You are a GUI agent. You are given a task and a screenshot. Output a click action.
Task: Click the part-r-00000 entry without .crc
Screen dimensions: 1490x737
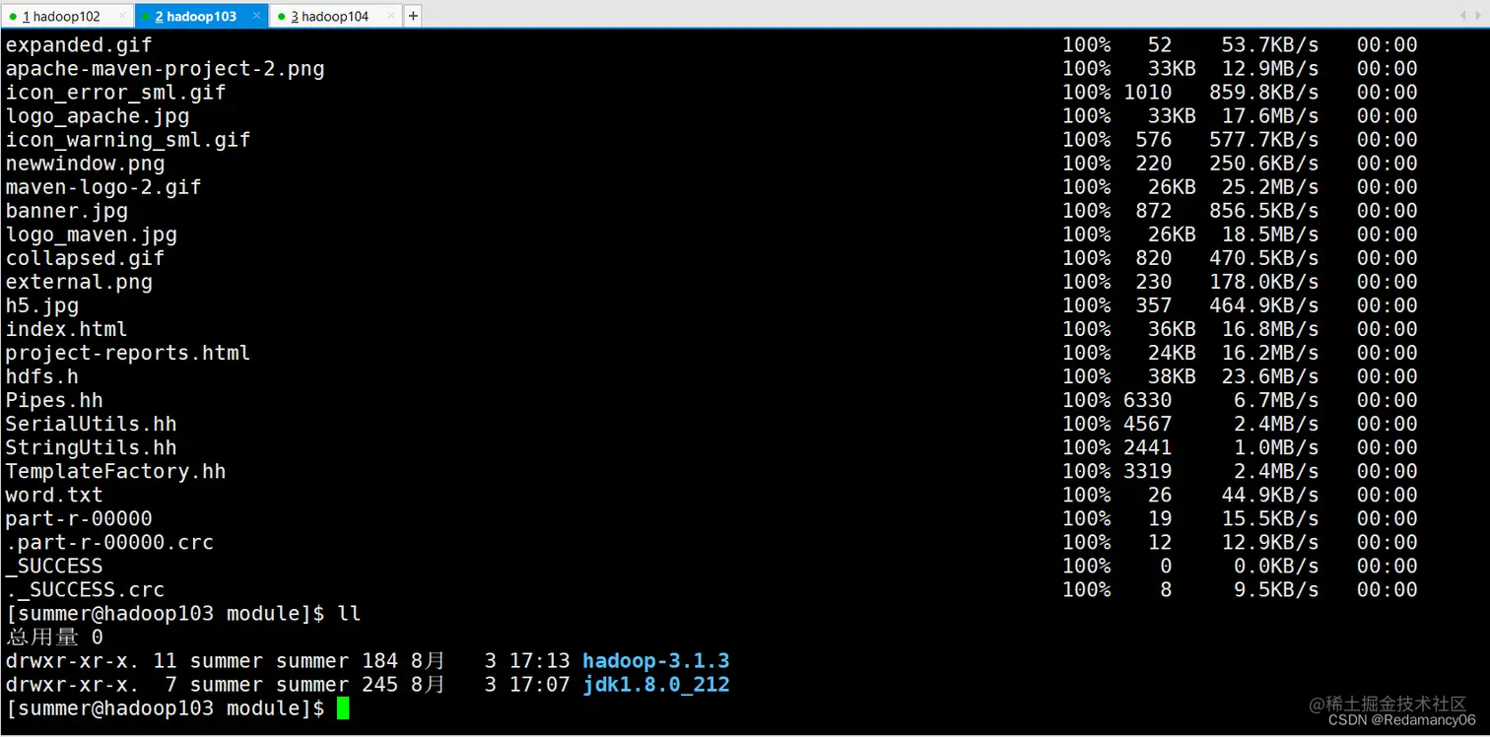click(x=79, y=517)
